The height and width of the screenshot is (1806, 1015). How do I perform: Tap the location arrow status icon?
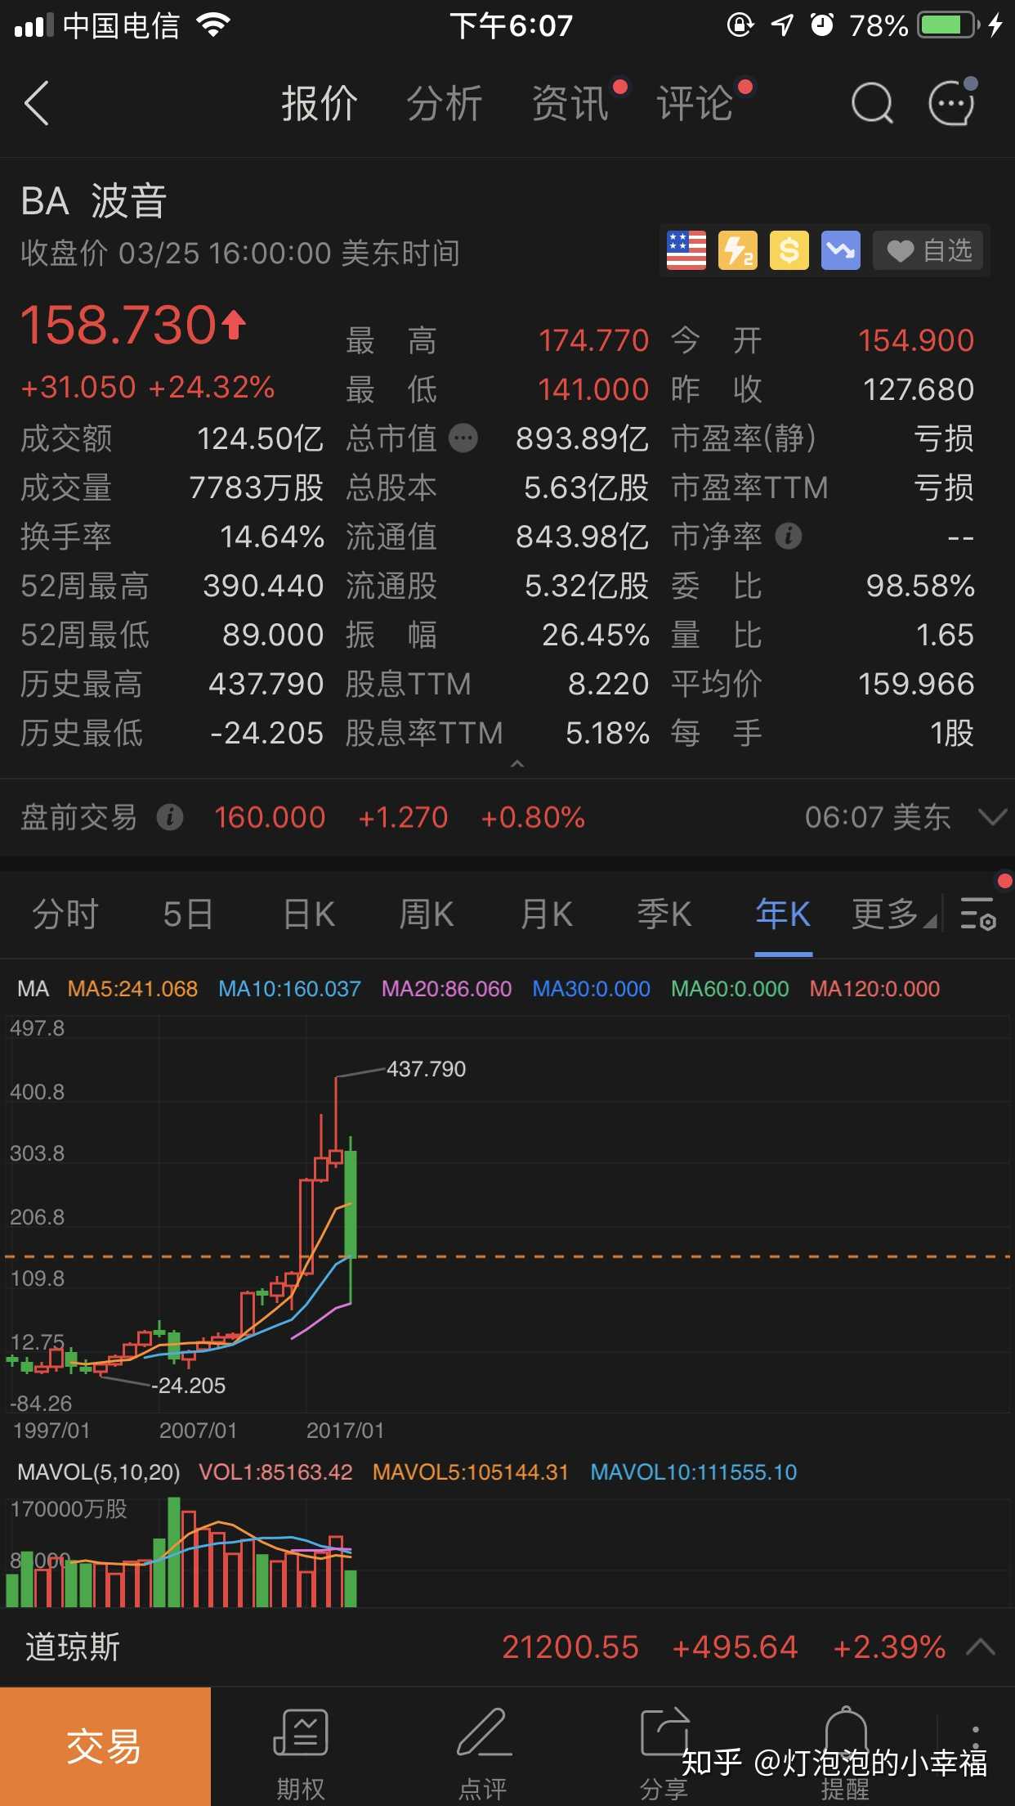[782, 25]
